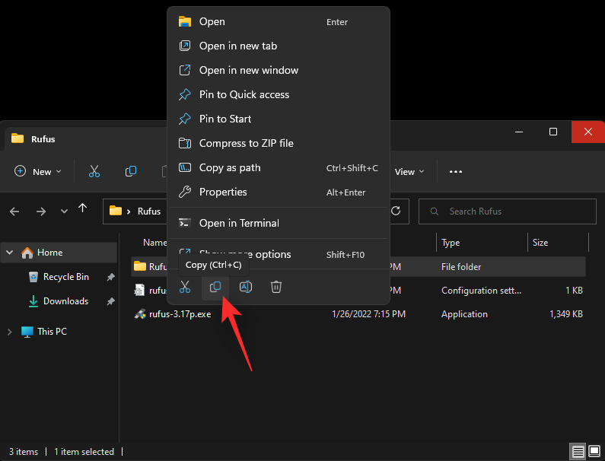Click the Cut scissors icon in context menu
Image resolution: width=605 pixels, height=461 pixels.
[x=184, y=287]
